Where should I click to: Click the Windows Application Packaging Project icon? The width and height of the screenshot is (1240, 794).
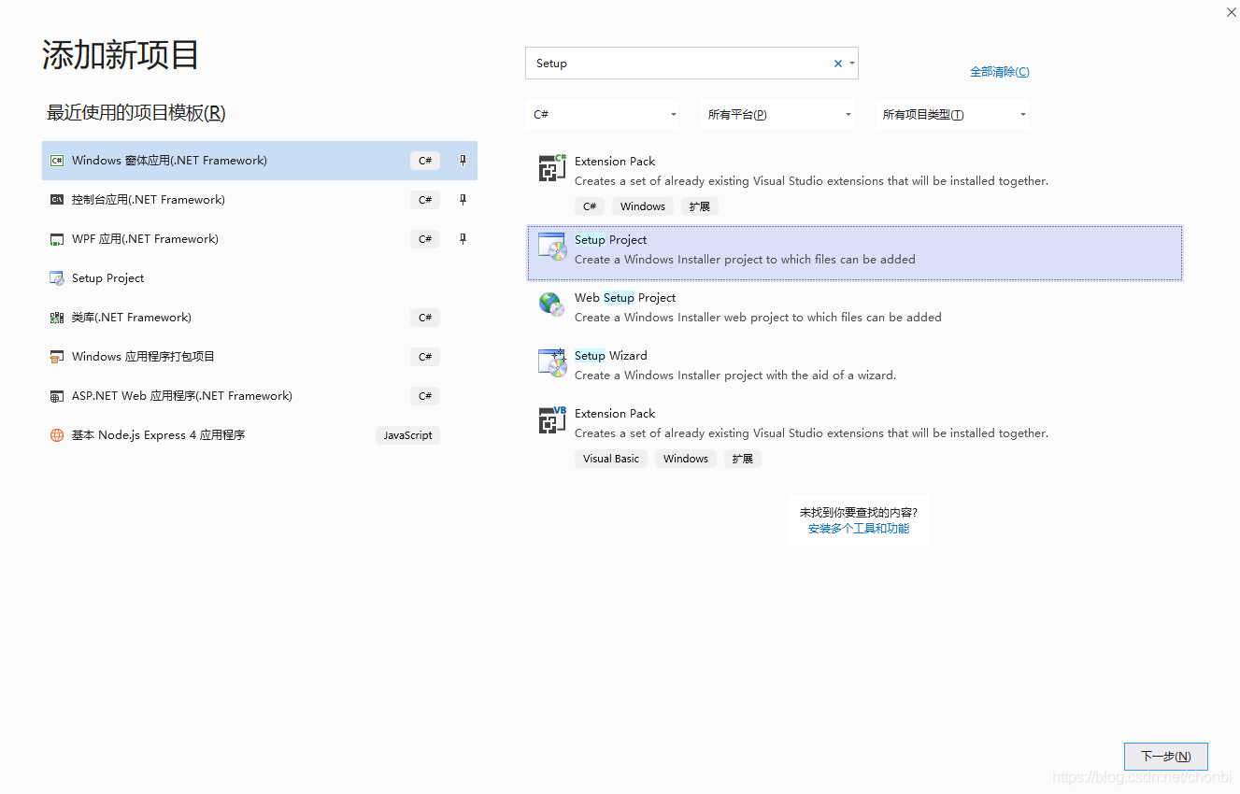57,357
